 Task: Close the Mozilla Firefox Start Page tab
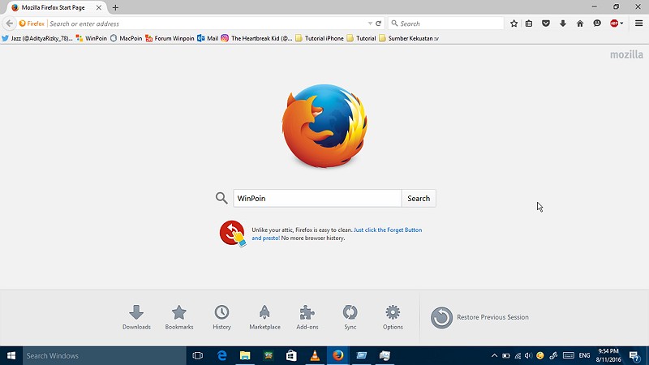98,7
